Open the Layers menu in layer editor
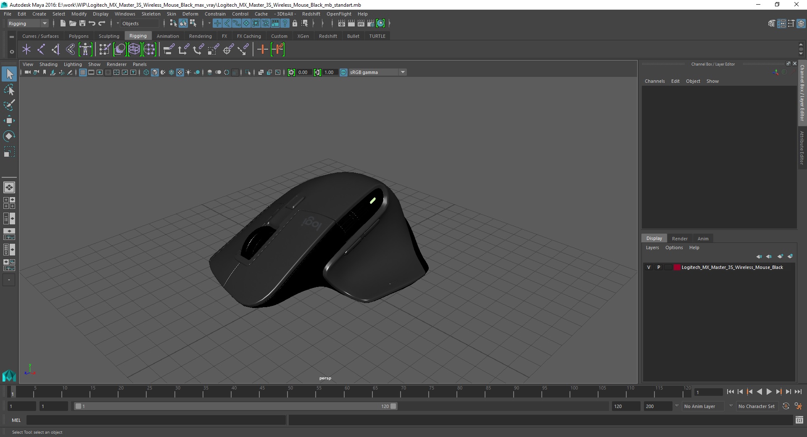This screenshot has width=807, height=437. click(x=652, y=247)
